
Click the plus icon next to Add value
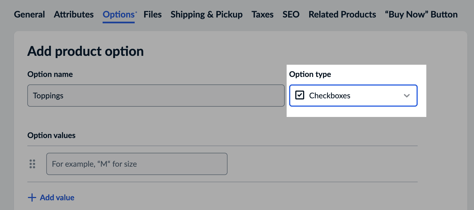click(32, 197)
